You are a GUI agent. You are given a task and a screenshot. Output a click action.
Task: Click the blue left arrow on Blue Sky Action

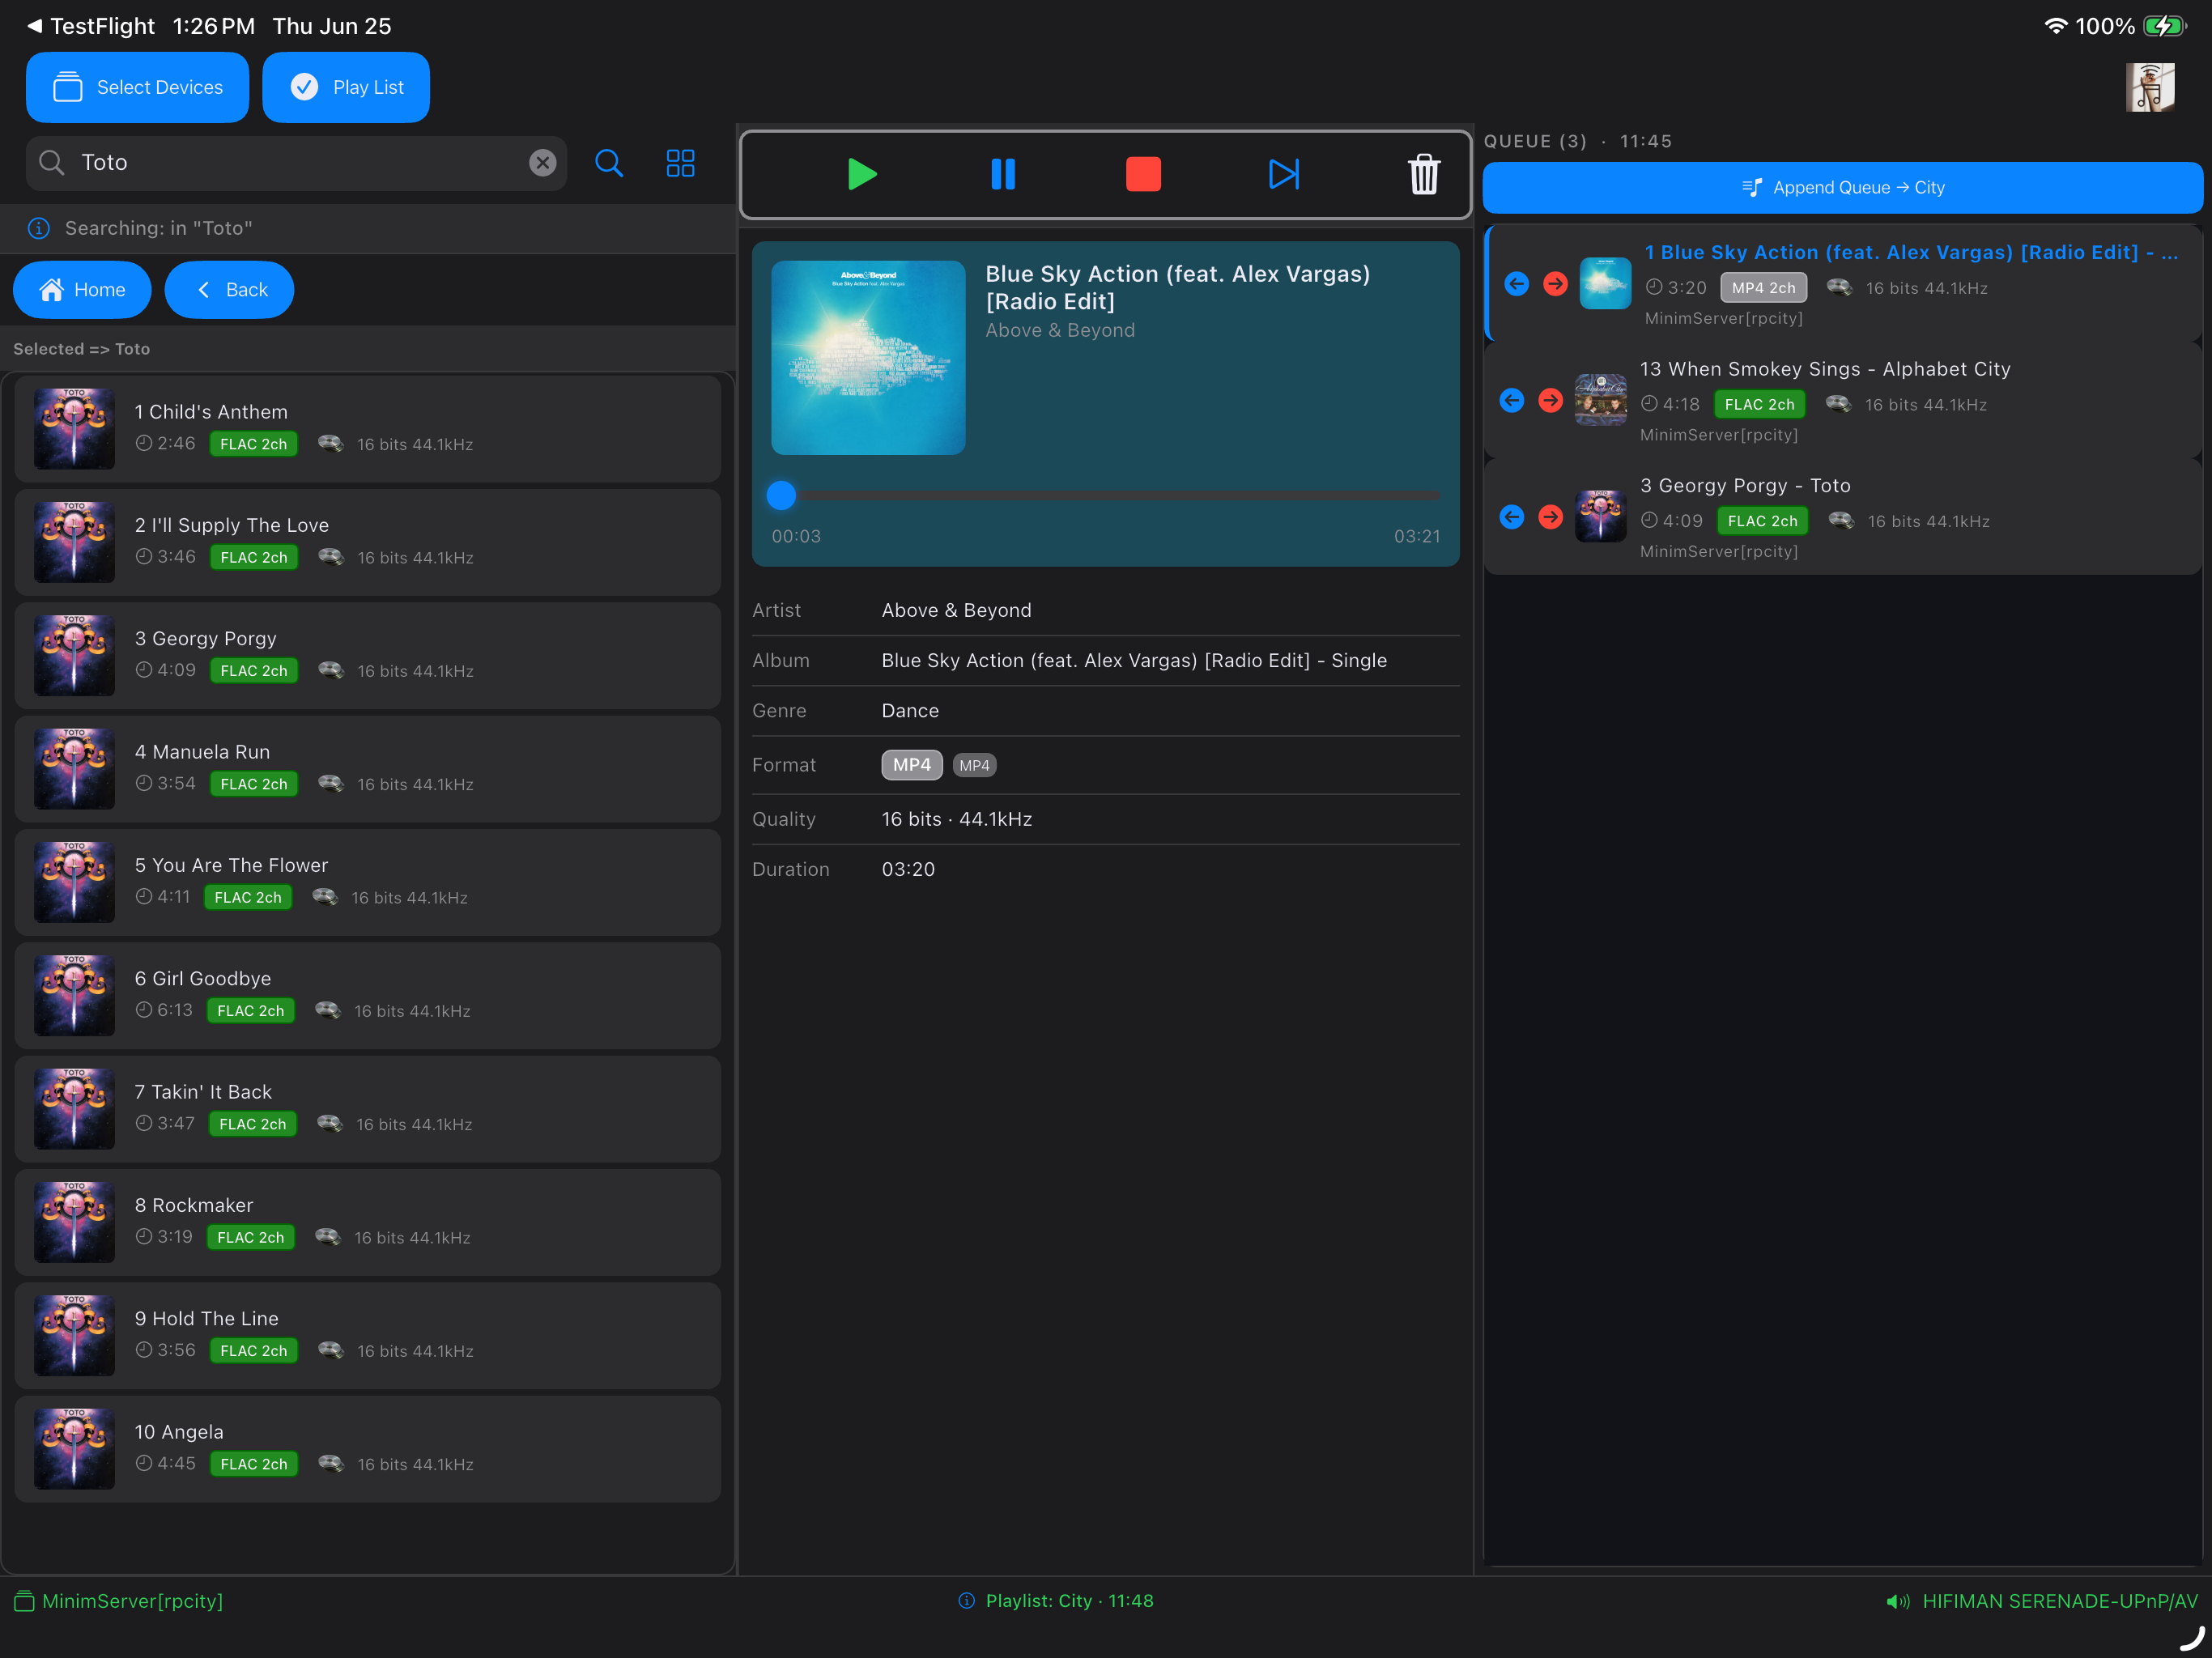pyautogui.click(x=1516, y=284)
